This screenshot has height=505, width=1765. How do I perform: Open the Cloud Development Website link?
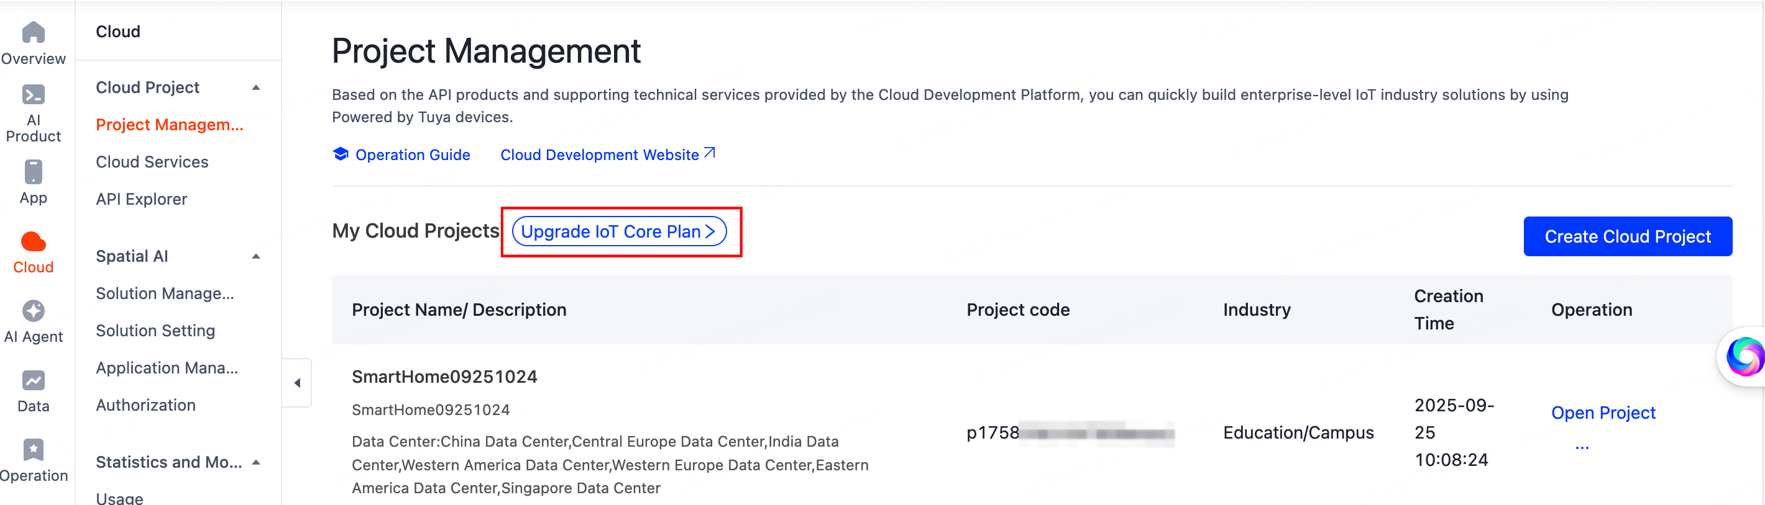coord(599,154)
